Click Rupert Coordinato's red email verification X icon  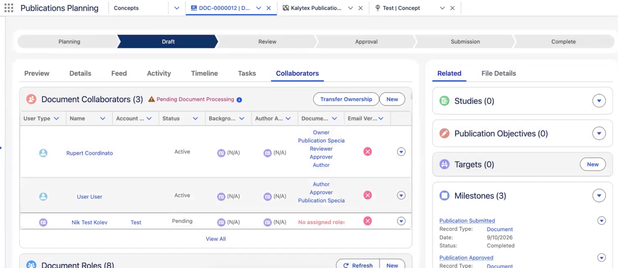[367, 151]
